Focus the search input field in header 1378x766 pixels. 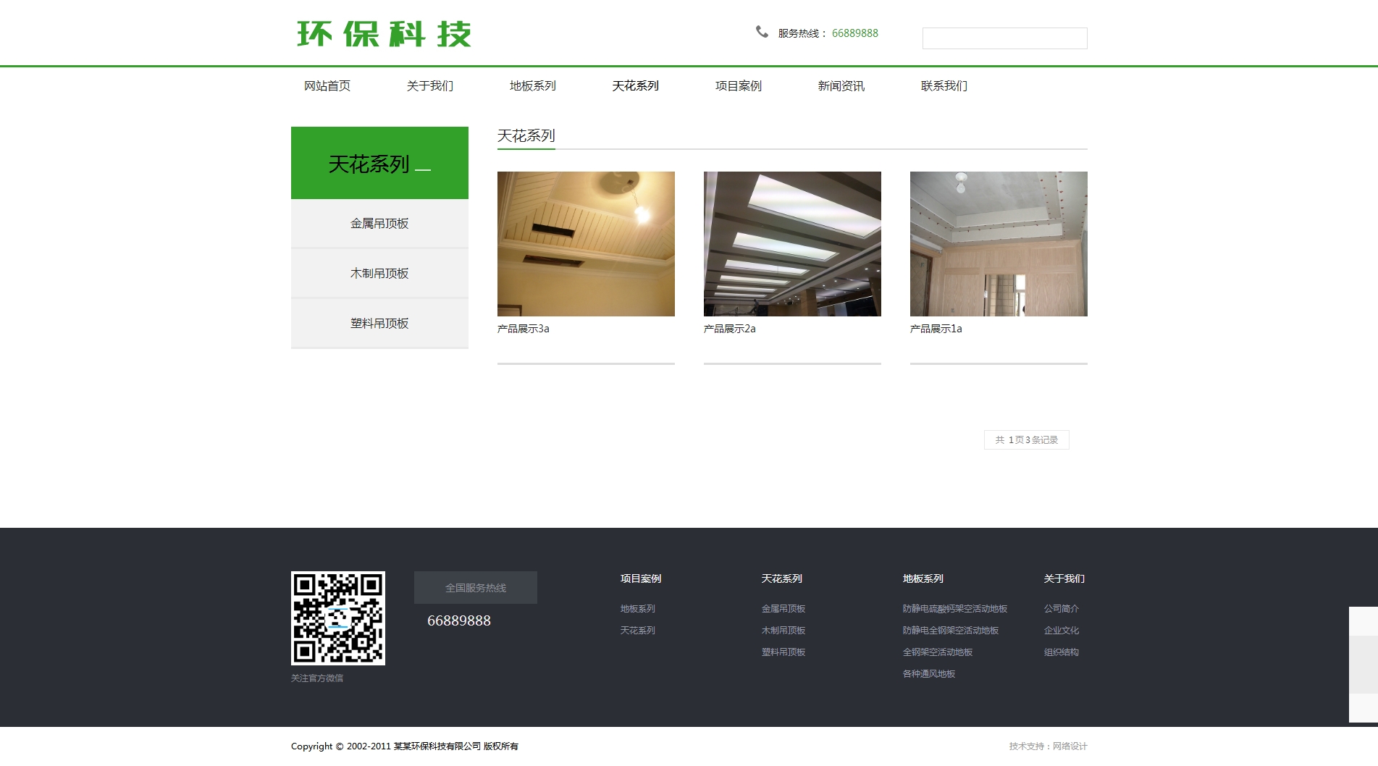point(1004,38)
